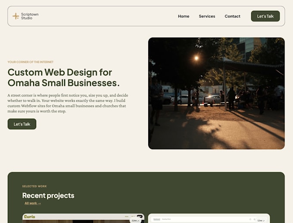Click the 'Custom Web Design for Omaha' headline
This screenshot has width=293, height=223.
63,78
